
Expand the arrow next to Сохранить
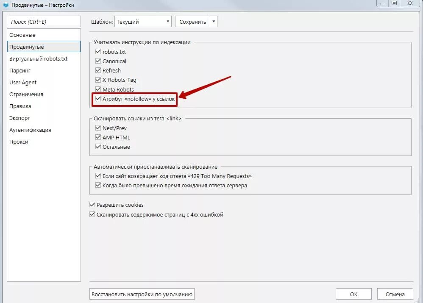(213, 22)
